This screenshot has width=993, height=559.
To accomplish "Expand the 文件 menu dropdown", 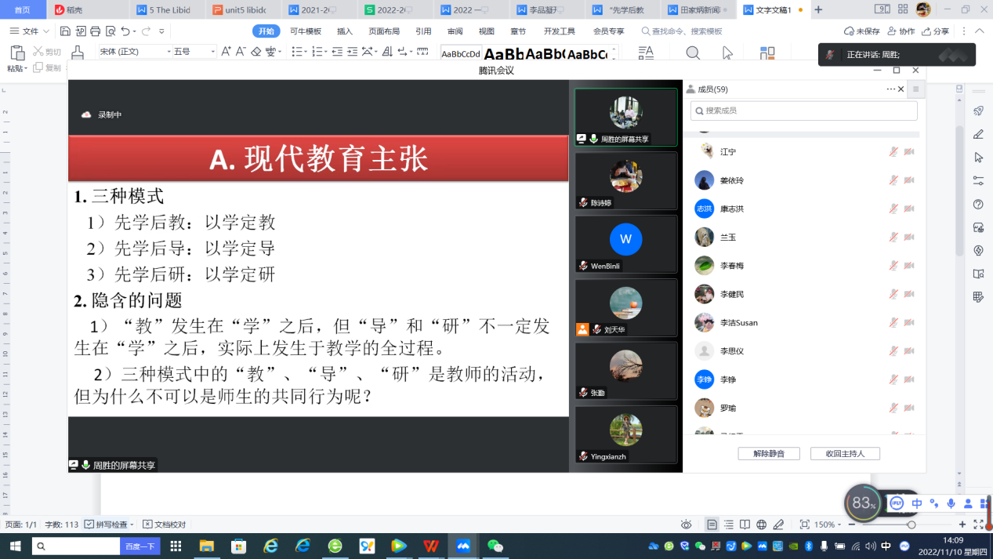I will pos(30,31).
